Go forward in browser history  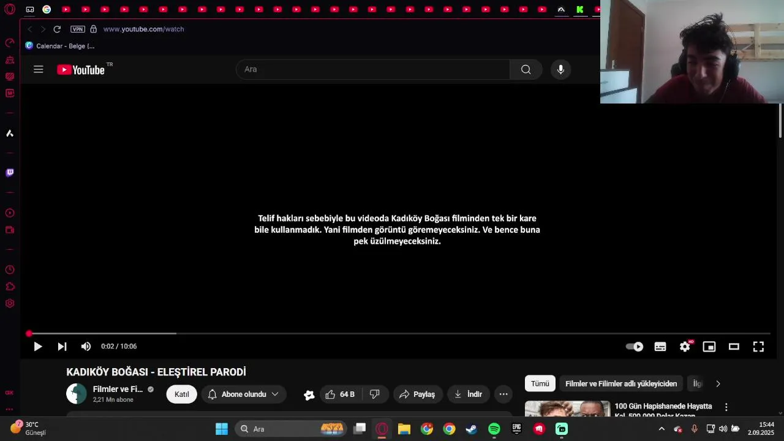(43, 29)
